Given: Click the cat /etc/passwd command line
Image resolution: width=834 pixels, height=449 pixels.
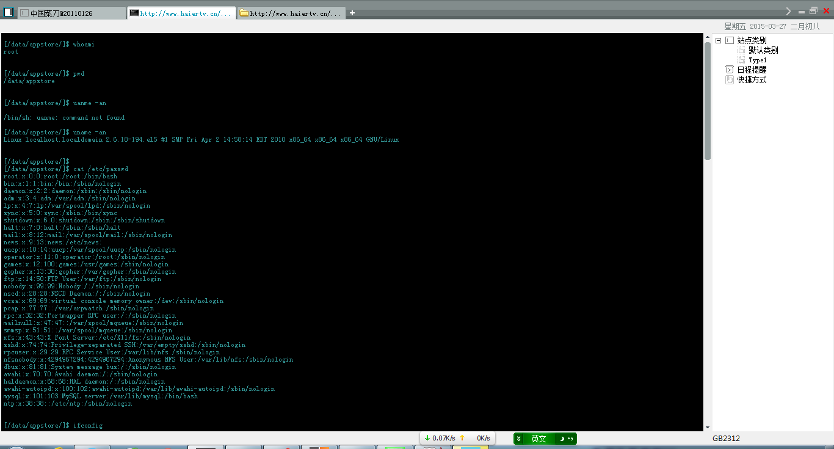Looking at the screenshot, I should point(66,169).
